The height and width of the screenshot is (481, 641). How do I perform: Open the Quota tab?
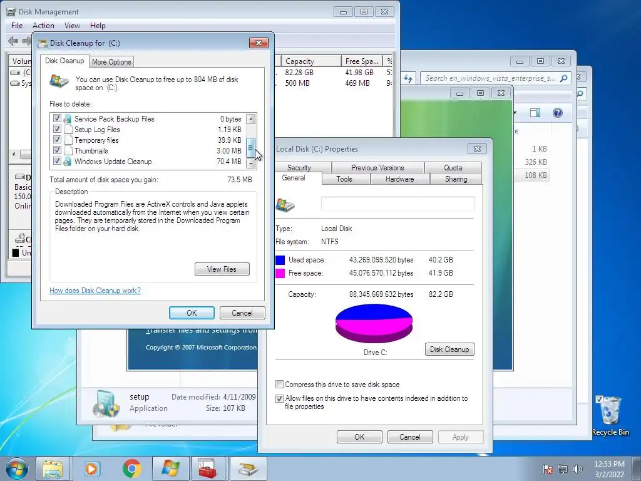[453, 168]
